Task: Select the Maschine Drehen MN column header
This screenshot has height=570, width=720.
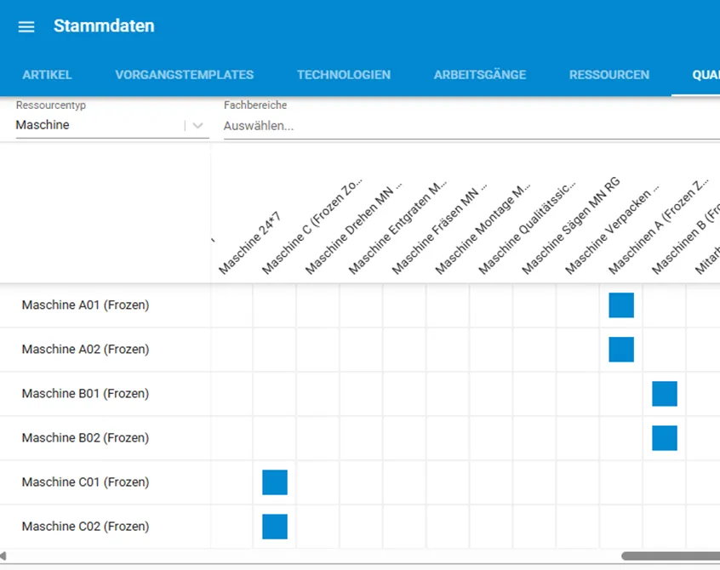Action: (353, 228)
